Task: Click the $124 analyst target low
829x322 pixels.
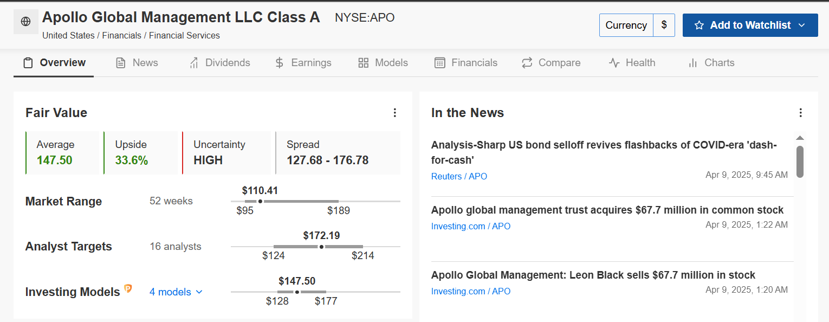Action: pyautogui.click(x=274, y=255)
